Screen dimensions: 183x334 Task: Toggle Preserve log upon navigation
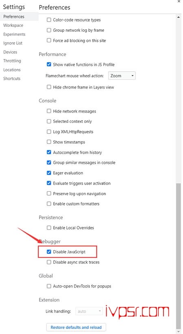point(49,193)
